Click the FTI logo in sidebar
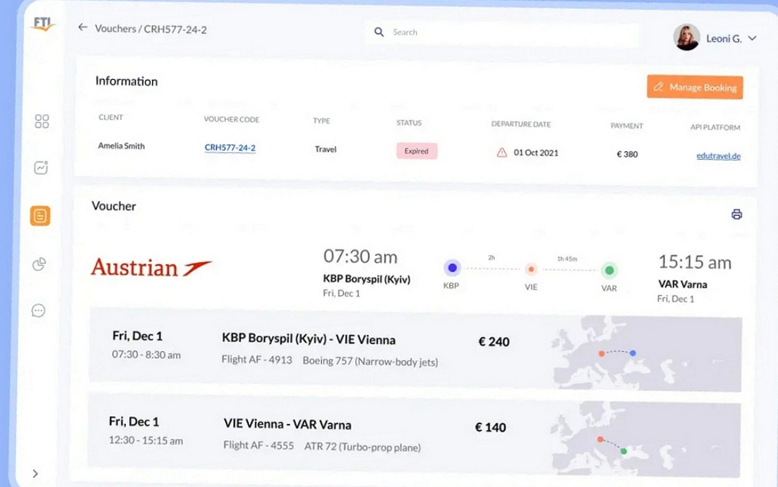Viewport: 778px width, 487px height. 43,24
